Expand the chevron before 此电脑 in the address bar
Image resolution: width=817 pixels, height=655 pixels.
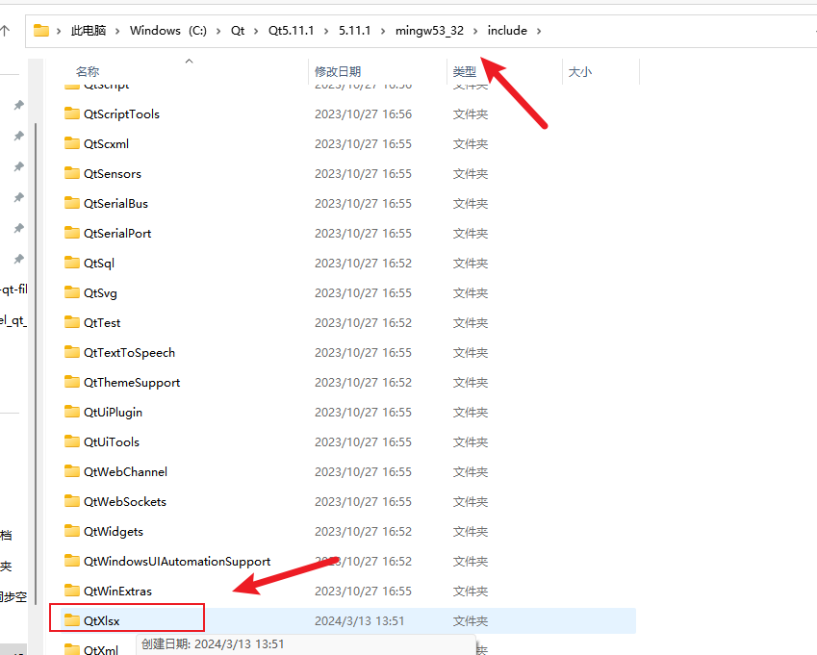(59, 31)
